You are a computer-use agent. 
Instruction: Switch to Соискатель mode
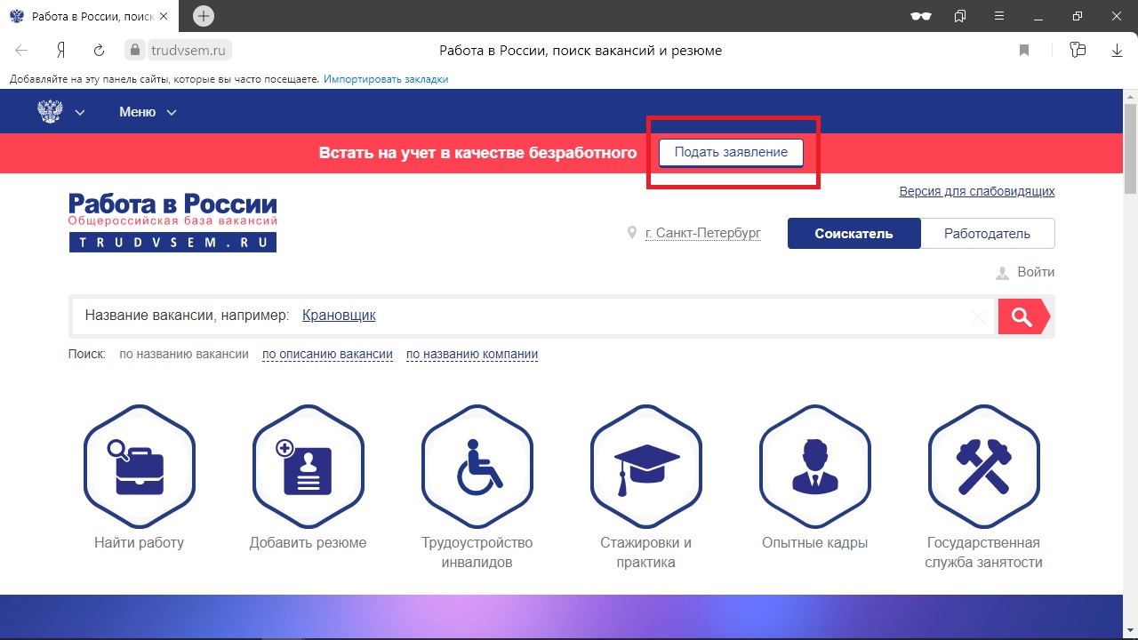[853, 234]
